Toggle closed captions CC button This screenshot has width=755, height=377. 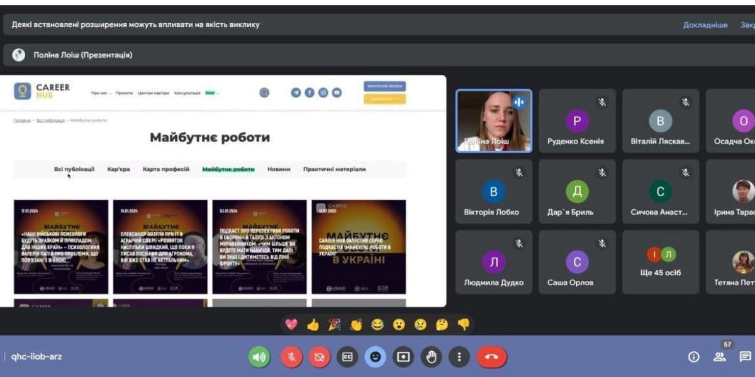click(x=347, y=357)
